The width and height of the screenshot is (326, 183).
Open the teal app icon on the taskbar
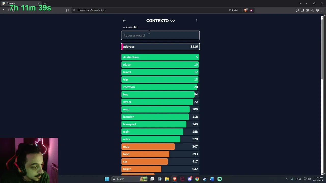point(220,179)
